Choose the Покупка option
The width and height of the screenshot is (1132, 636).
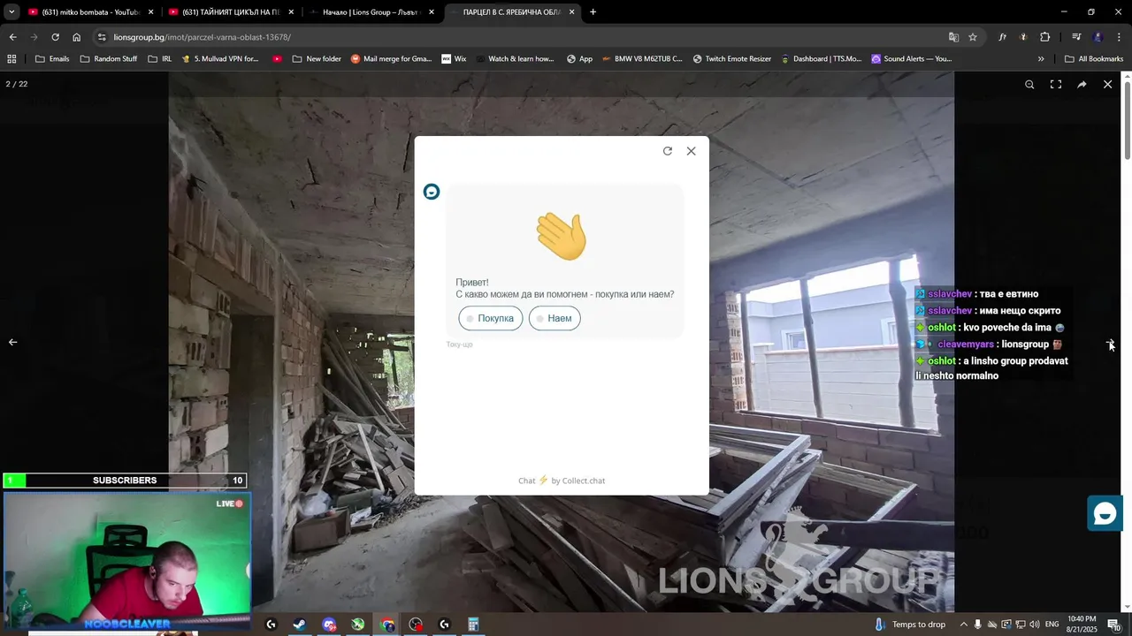491,318
